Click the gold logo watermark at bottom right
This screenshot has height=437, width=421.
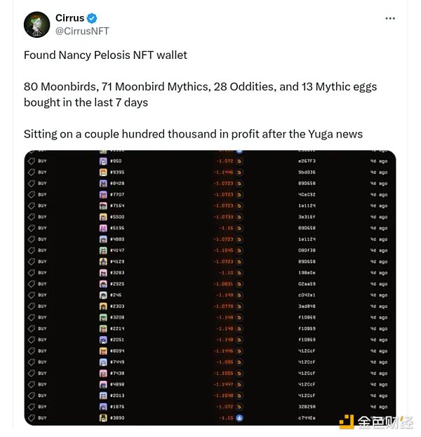(347, 421)
